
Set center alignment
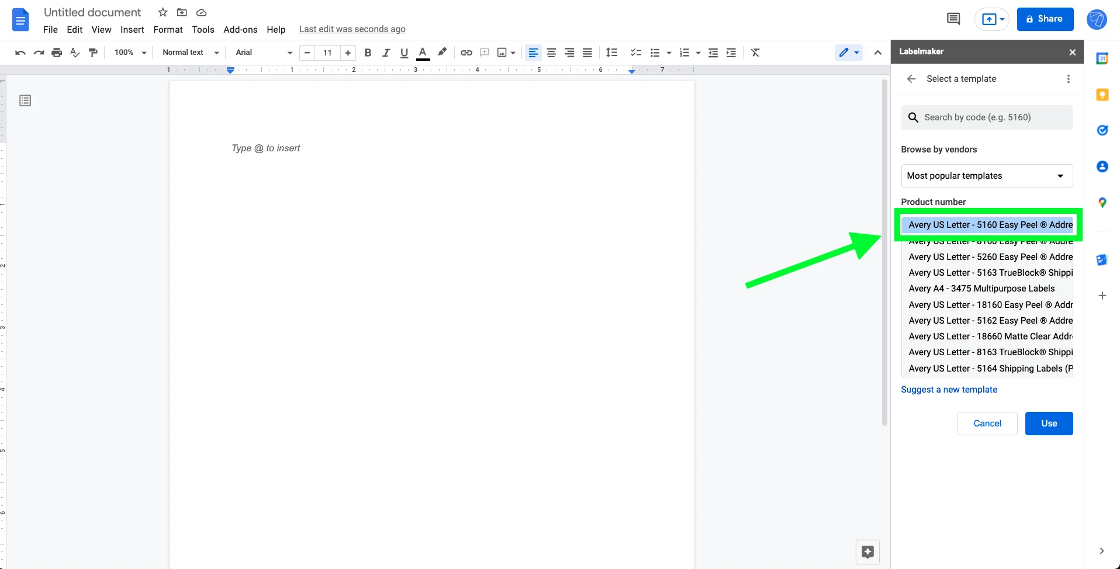[551, 53]
